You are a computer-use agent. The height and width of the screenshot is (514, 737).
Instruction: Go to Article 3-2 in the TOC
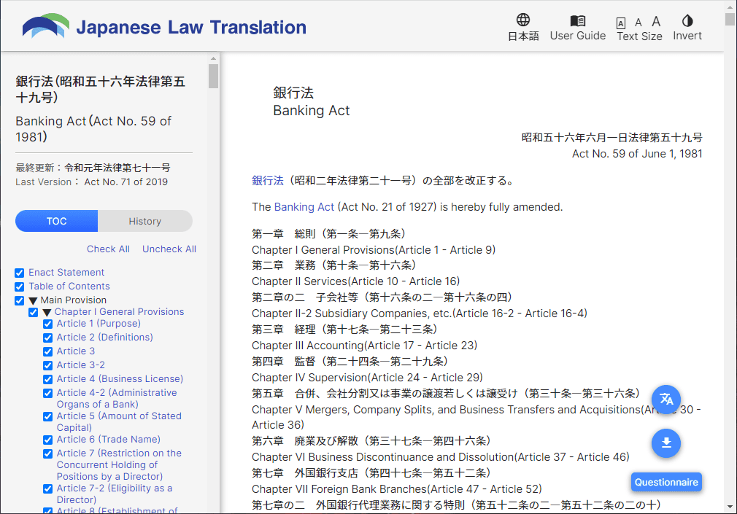click(x=81, y=365)
